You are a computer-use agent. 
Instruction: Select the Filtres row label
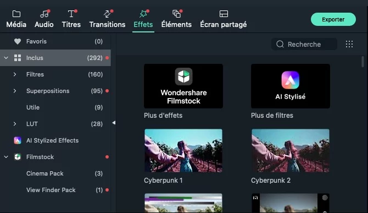[35, 74]
